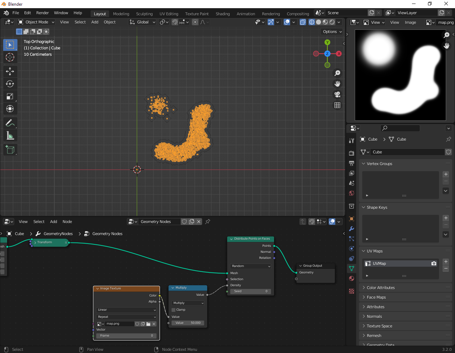Switch to the Shading workspace tab
Screen dimensions: 455x353
tap(223, 14)
